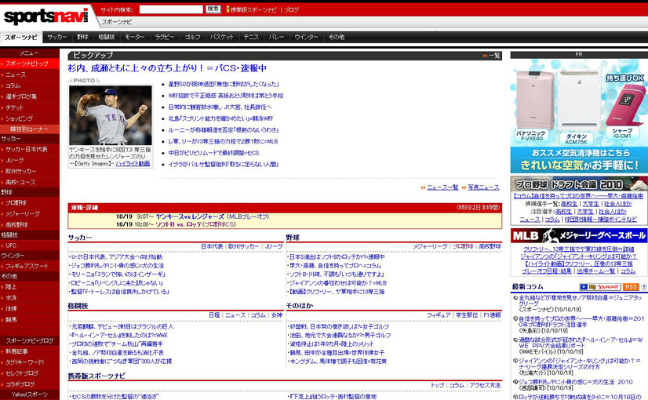
Task: Select the スポーツナビ top navigation tab
Action: tap(21, 37)
